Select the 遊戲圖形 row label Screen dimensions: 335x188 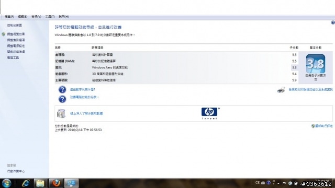click(x=61, y=74)
